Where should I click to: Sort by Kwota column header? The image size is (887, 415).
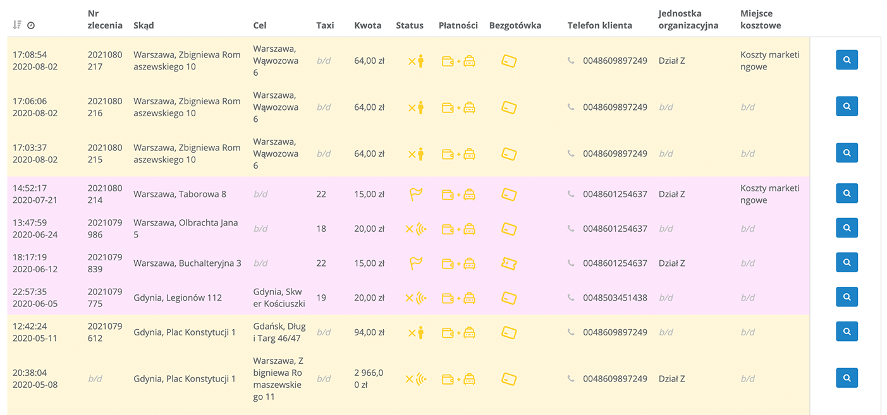367,25
